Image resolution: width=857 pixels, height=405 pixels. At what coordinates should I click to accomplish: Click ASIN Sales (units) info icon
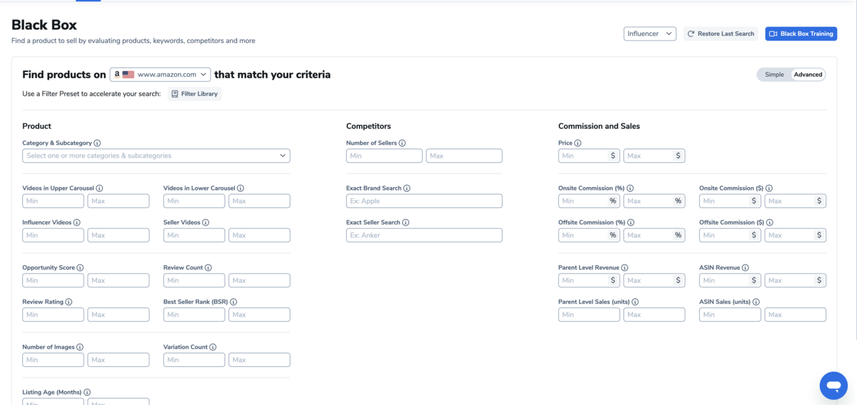[x=756, y=302]
